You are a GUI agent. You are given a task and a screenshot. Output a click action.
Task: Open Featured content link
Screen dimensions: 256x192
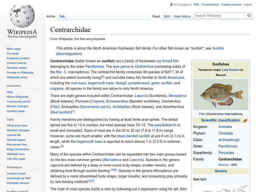pos(18,58)
